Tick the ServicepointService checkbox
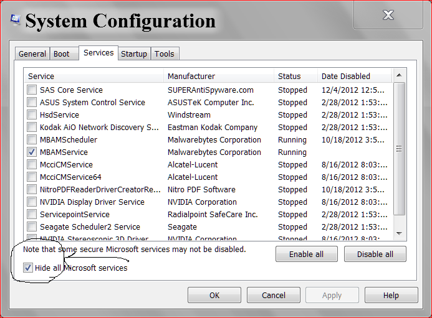This screenshot has height=318, width=432. coord(32,214)
